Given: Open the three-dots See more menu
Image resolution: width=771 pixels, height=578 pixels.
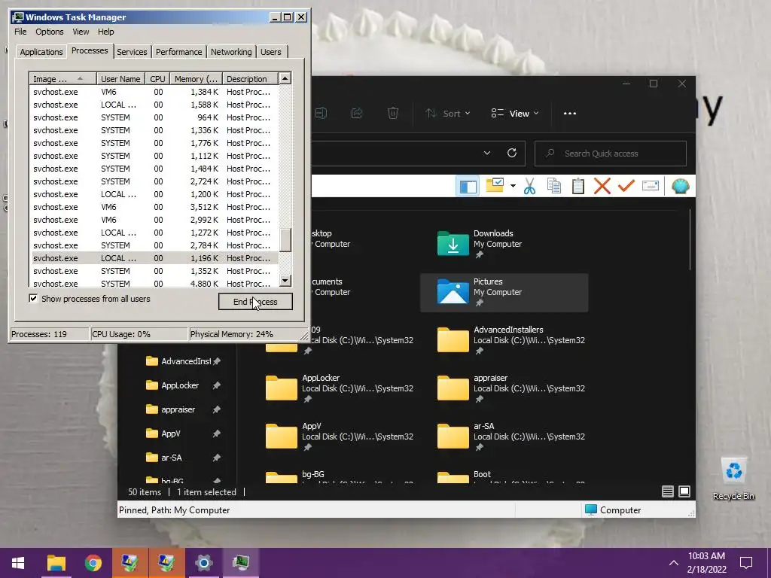Looking at the screenshot, I should click(570, 114).
